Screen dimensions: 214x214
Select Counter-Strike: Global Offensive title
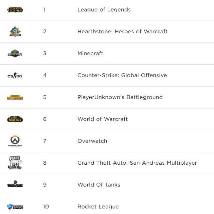point(122,75)
